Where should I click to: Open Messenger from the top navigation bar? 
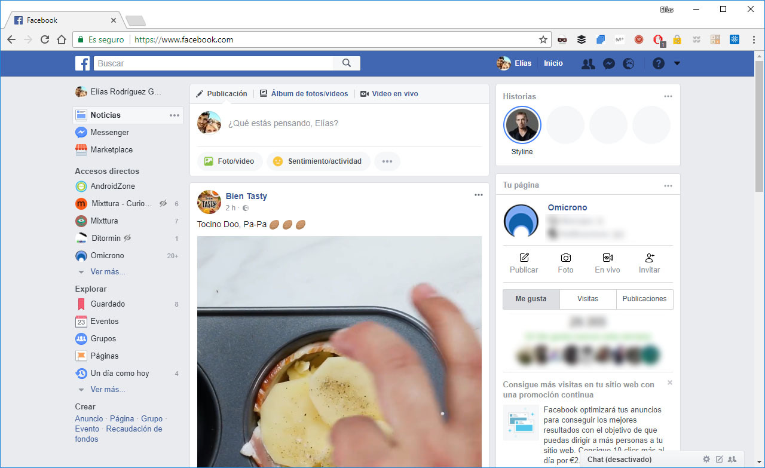coord(608,63)
